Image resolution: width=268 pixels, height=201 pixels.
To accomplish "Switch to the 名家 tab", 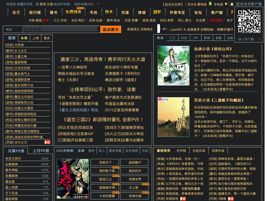I will pos(219,38).
